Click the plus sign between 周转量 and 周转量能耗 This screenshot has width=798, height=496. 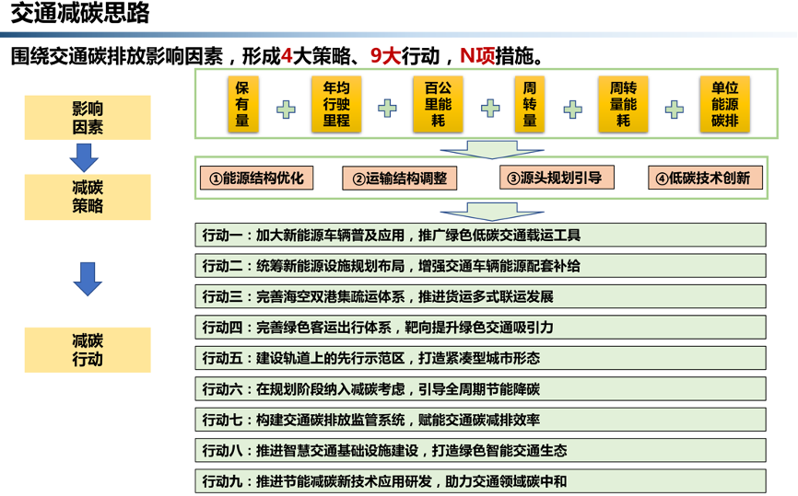(573, 109)
